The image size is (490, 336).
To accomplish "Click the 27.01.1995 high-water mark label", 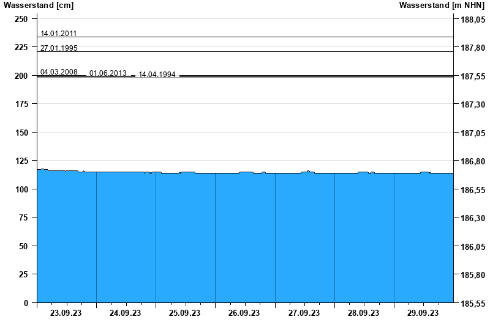I will (x=59, y=48).
